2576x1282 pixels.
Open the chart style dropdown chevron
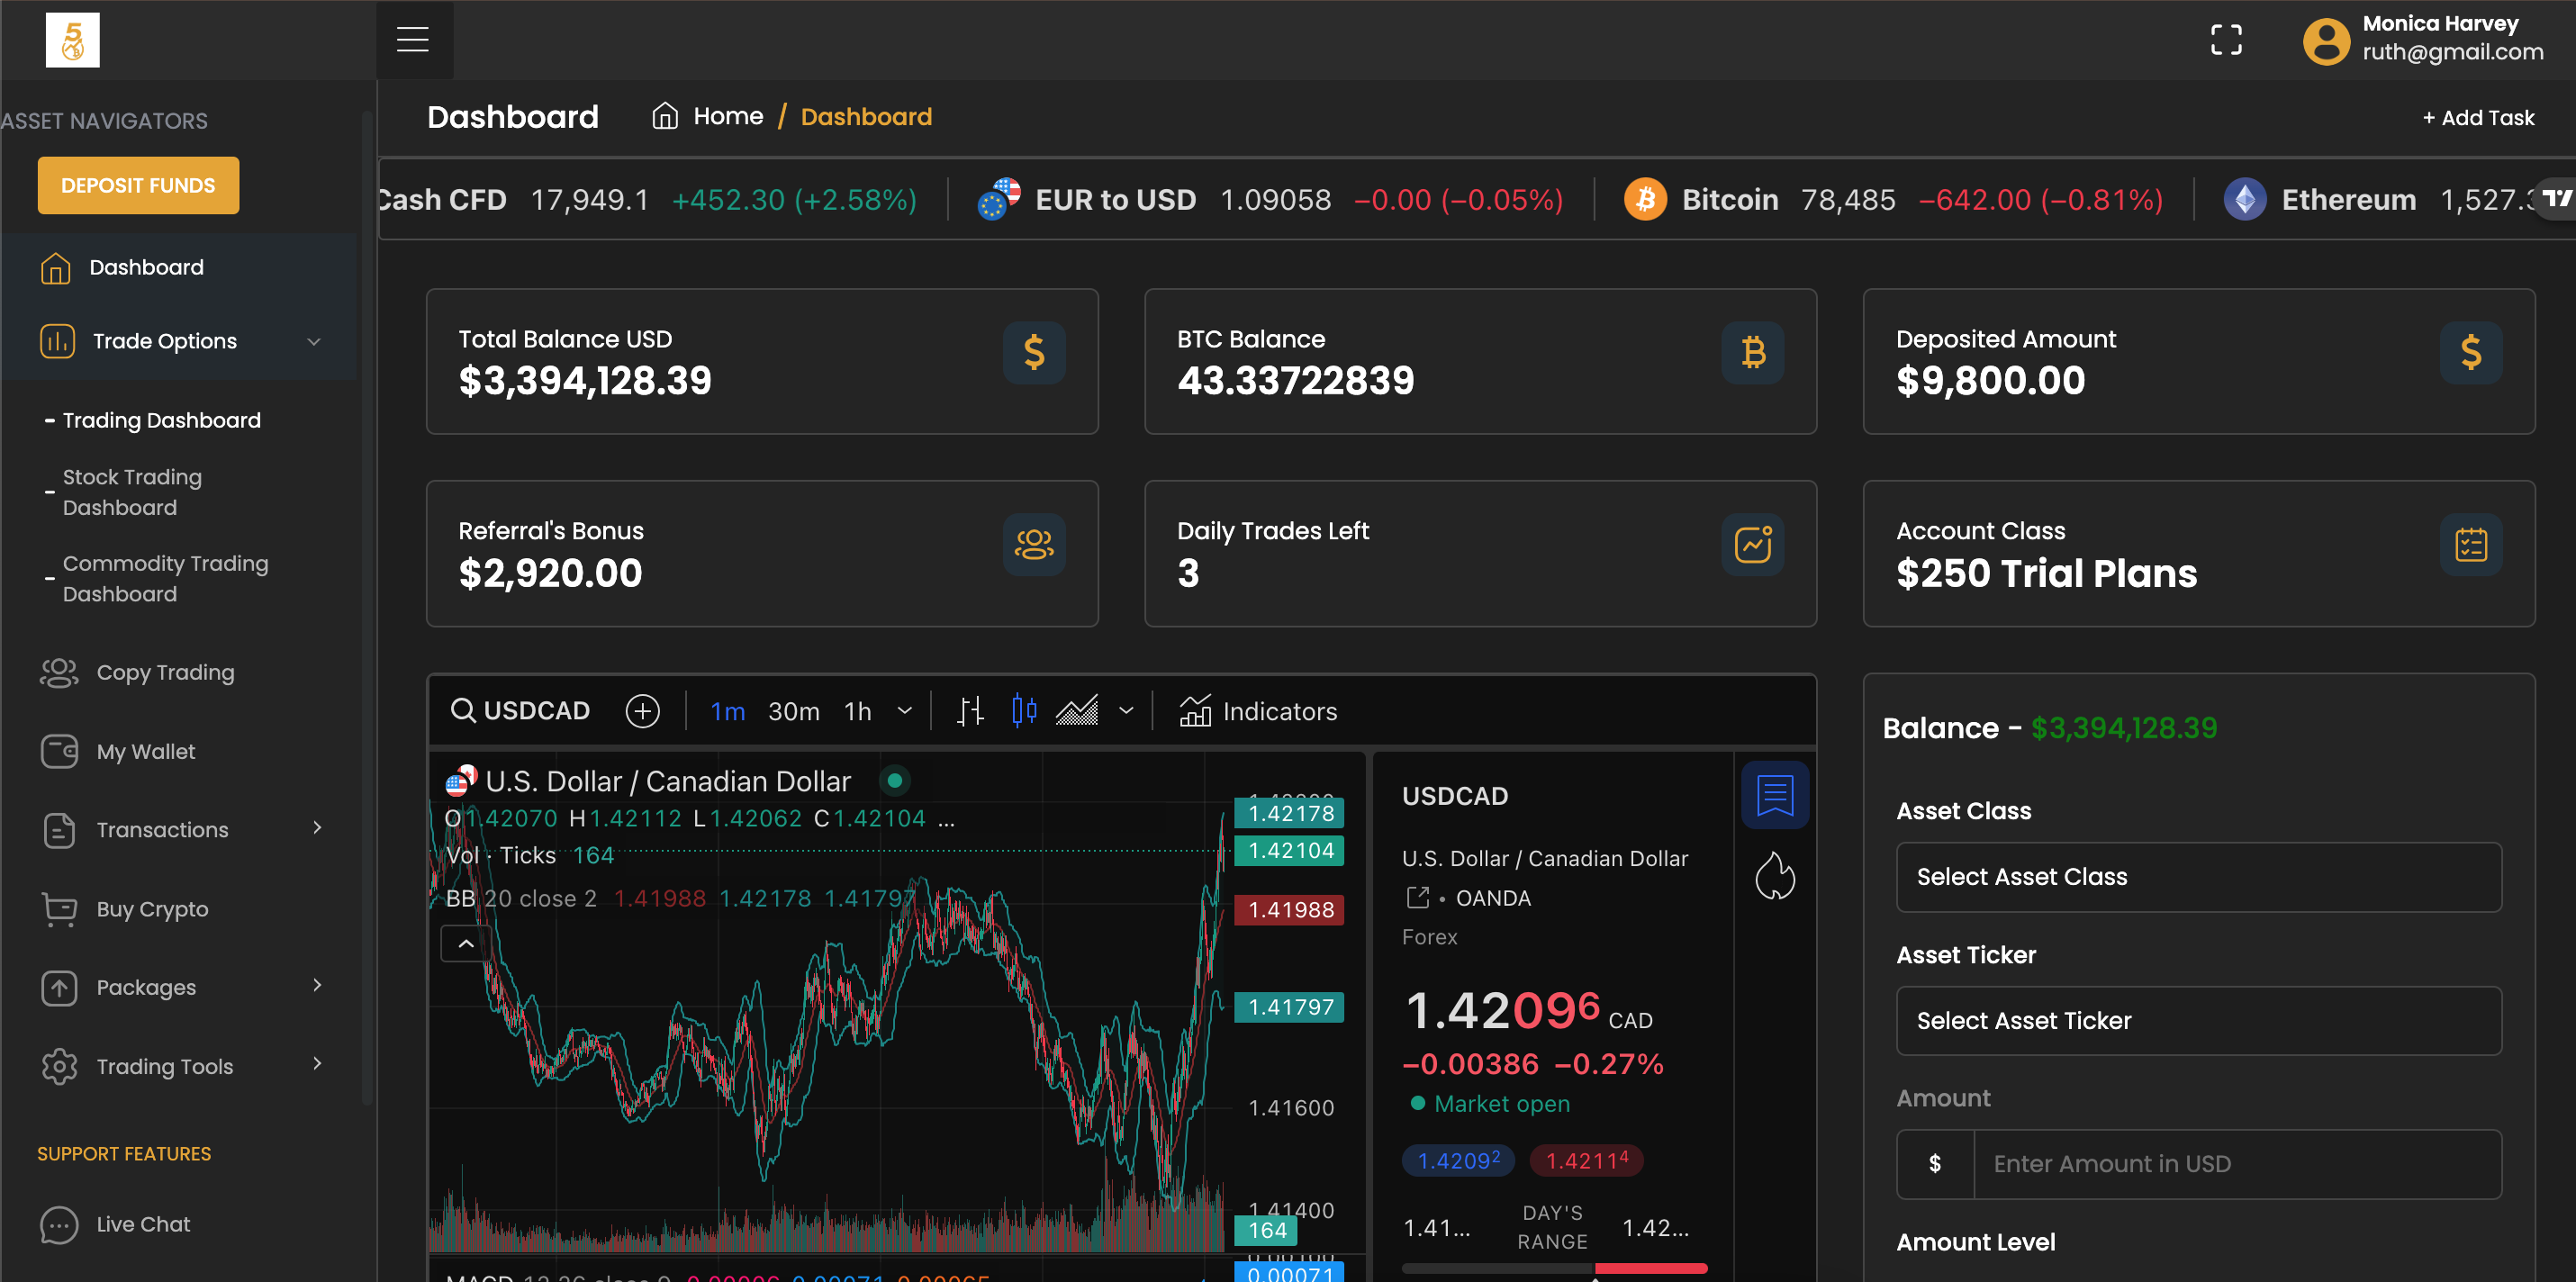click(1126, 711)
